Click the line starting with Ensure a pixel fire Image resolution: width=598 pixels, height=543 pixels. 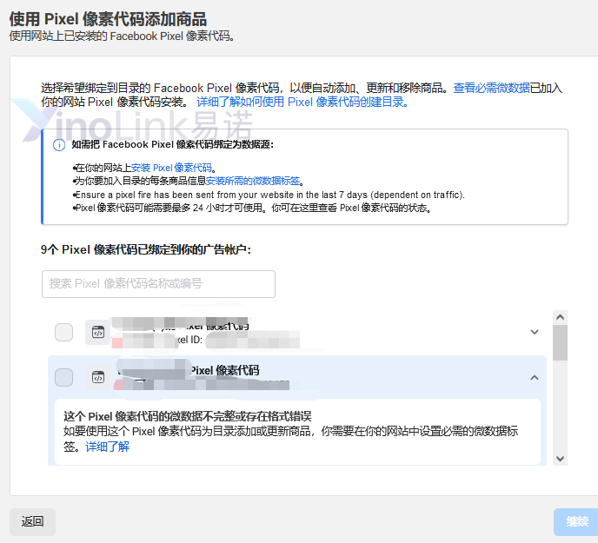click(269, 195)
